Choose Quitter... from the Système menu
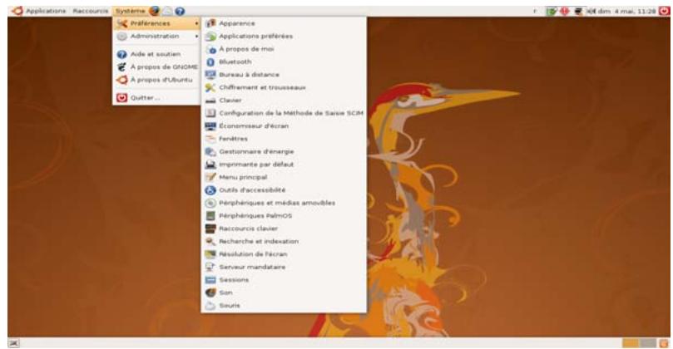Image resolution: width=673 pixels, height=349 pixels. click(157, 98)
